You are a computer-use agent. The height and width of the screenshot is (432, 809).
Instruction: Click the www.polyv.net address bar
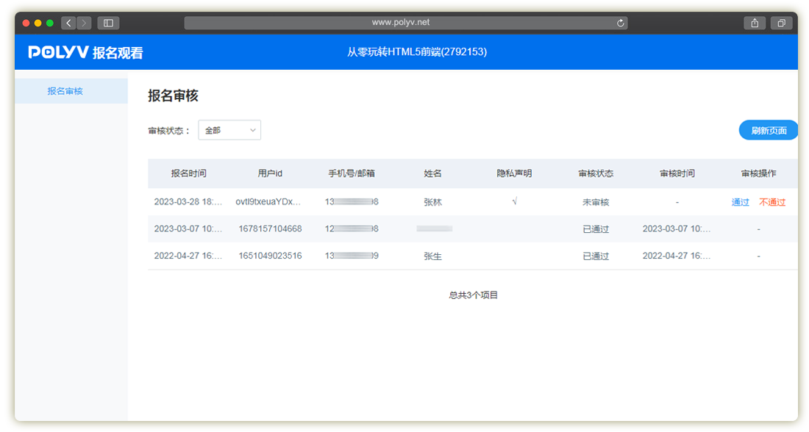coord(401,23)
